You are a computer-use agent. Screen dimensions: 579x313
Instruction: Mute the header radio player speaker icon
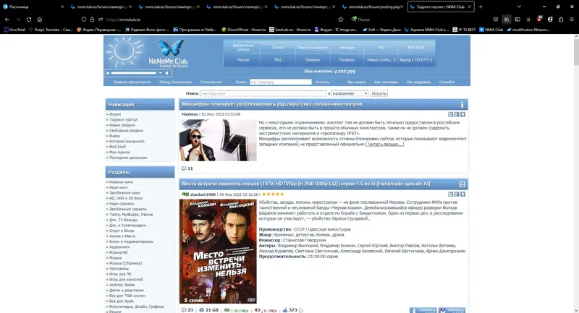[x=167, y=73]
